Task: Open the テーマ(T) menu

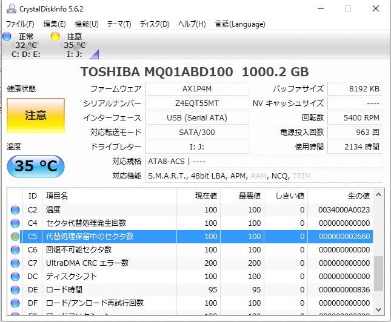Action: click(119, 24)
